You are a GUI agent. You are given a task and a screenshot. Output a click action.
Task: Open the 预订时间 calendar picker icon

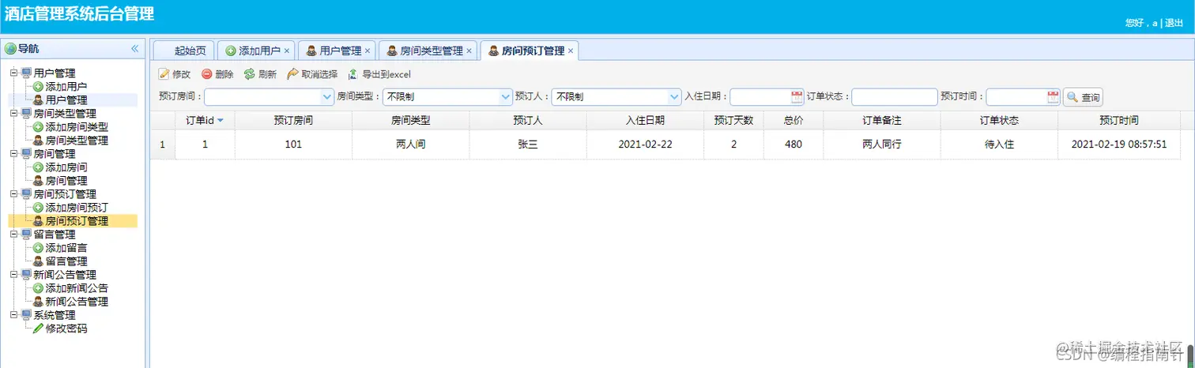tap(1053, 96)
